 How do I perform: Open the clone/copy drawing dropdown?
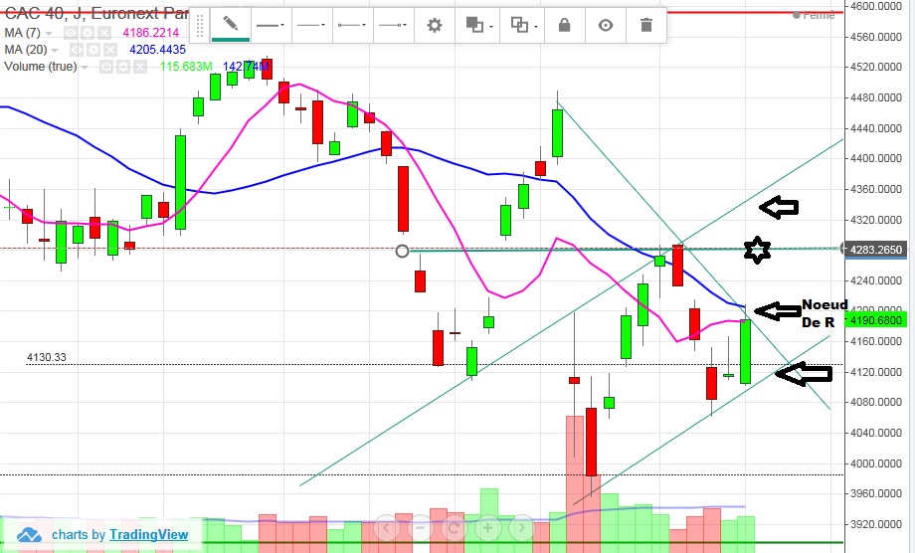(x=523, y=25)
